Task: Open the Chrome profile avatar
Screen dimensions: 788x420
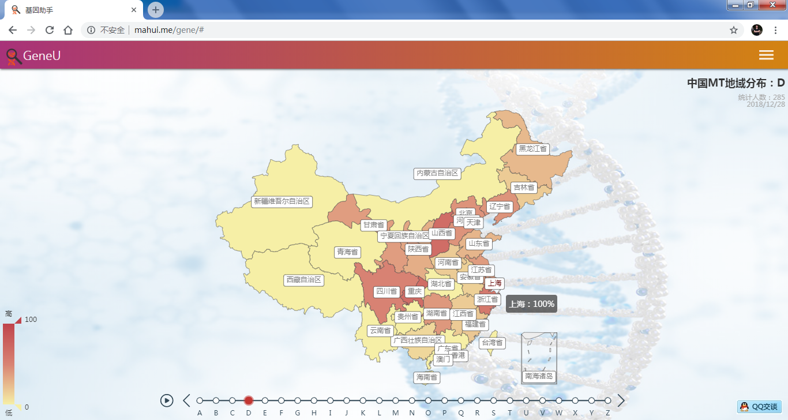Action: [757, 30]
